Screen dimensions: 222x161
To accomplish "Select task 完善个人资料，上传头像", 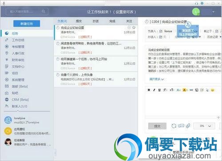I will [x=96, y=79].
